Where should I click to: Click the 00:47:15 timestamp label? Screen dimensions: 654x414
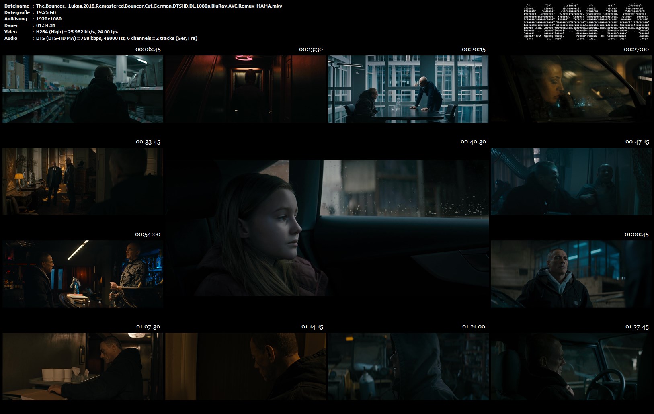pyautogui.click(x=637, y=142)
